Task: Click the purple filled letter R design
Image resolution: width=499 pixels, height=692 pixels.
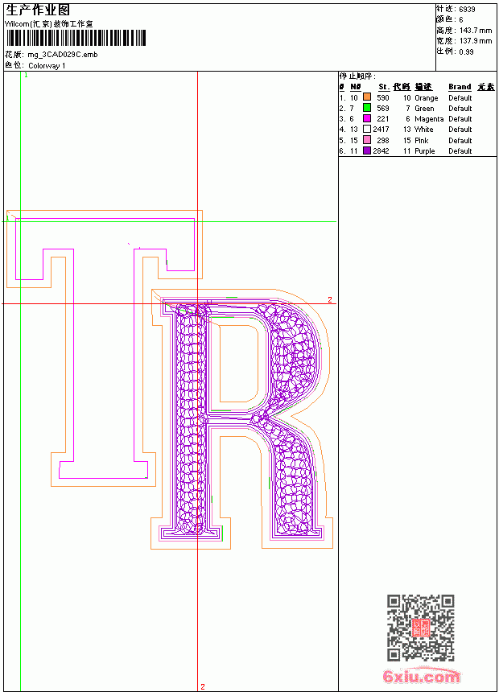Action: [x=241, y=417]
